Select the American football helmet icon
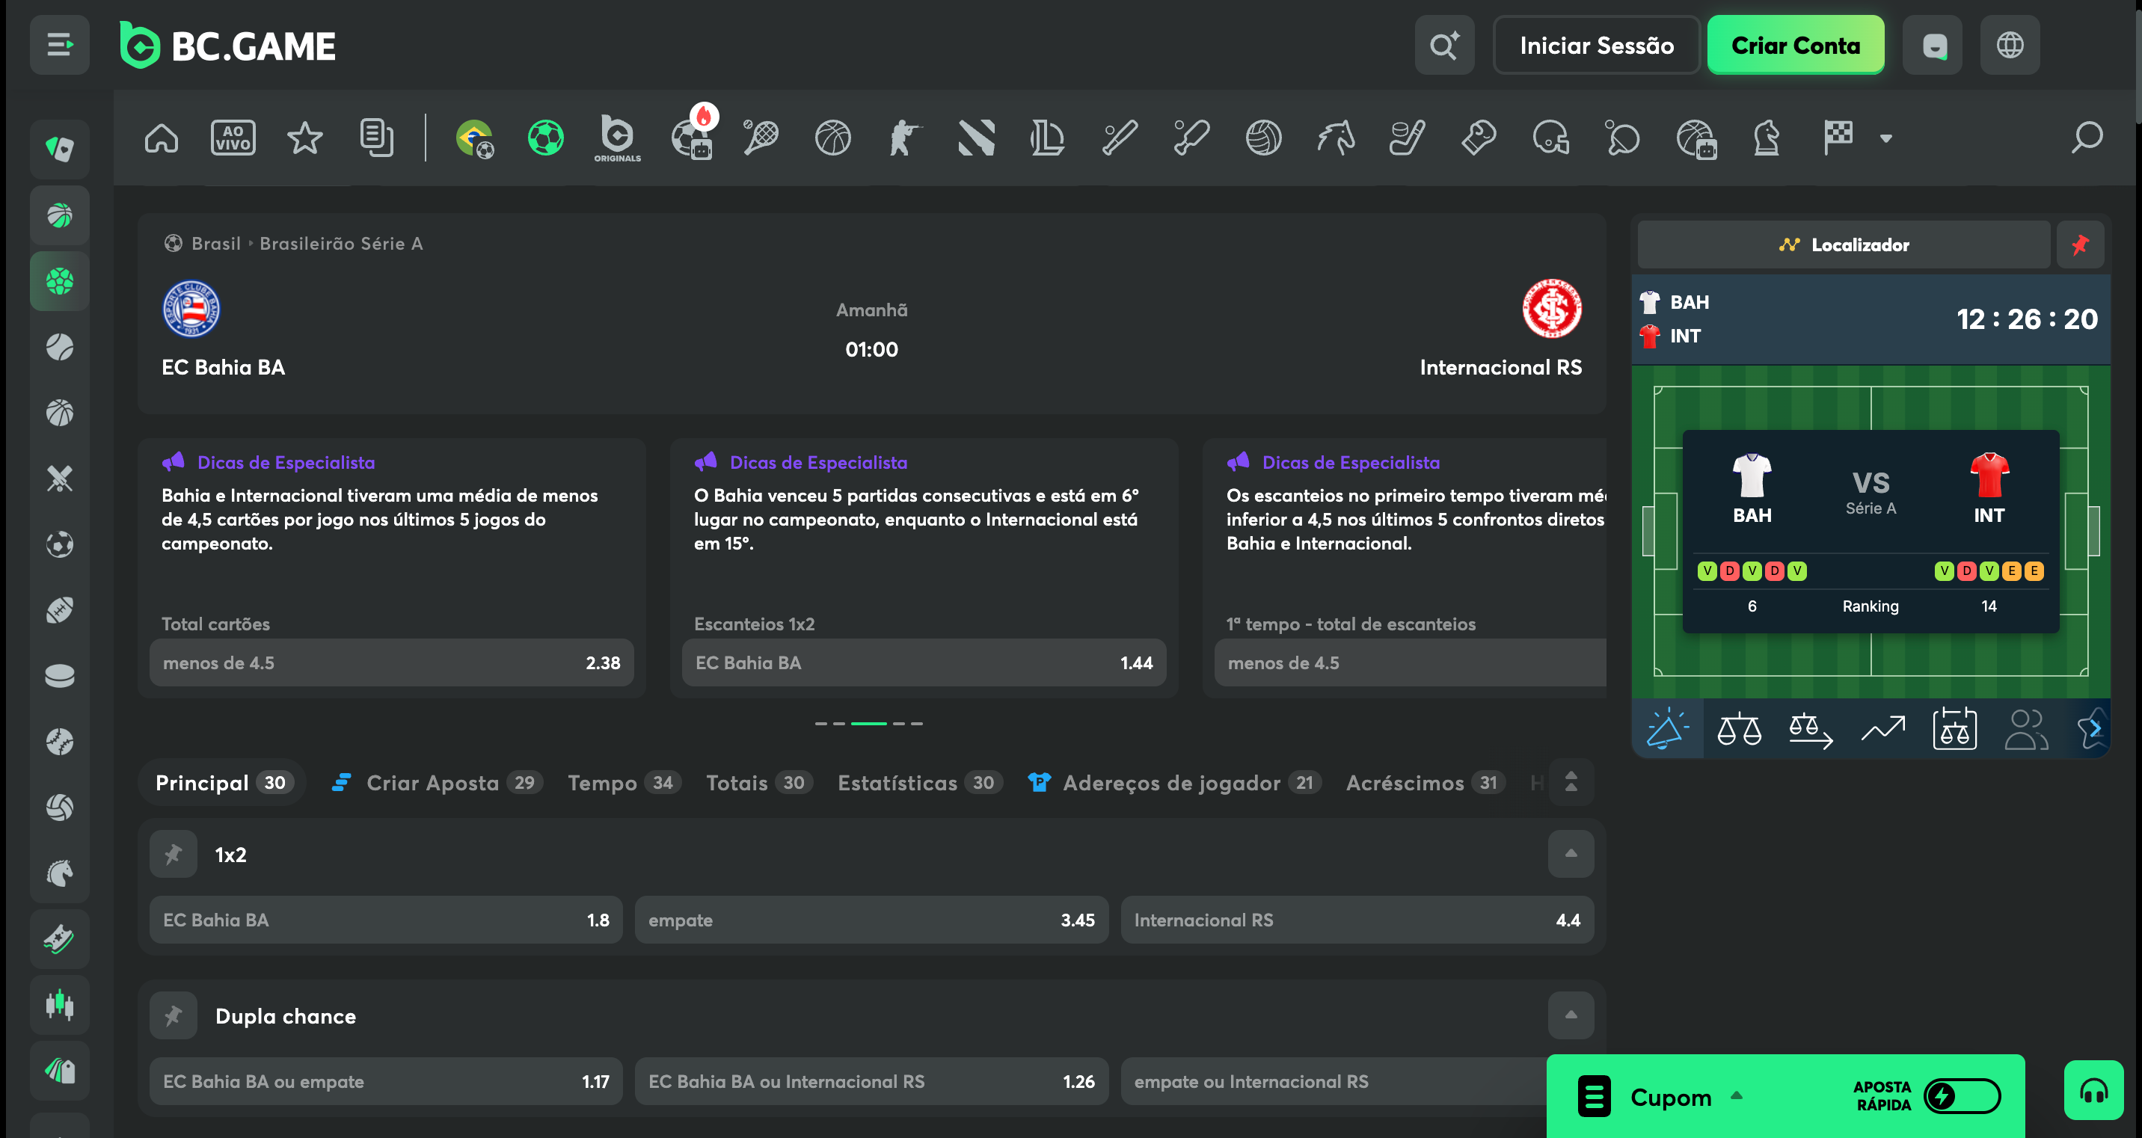The height and width of the screenshot is (1138, 2142). coord(1551,137)
